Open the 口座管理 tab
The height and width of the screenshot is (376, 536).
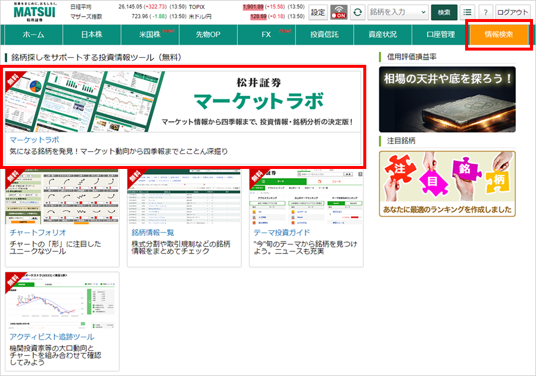coord(441,35)
